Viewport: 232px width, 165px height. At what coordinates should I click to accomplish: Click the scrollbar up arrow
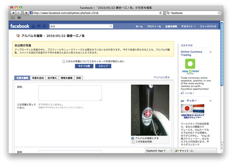(221, 145)
